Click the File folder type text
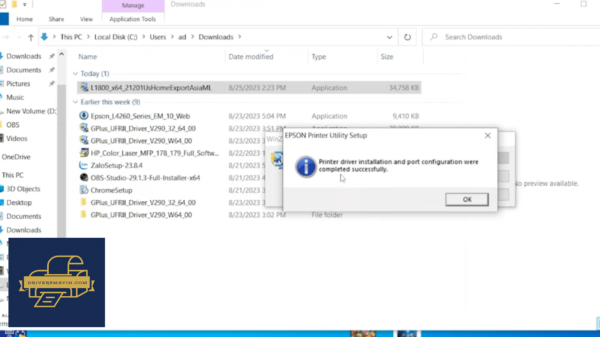600x337 pixels. click(327, 215)
